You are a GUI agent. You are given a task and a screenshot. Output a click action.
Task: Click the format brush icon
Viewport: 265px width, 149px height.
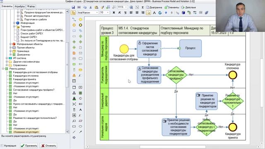pyautogui.click(x=102, y=7)
